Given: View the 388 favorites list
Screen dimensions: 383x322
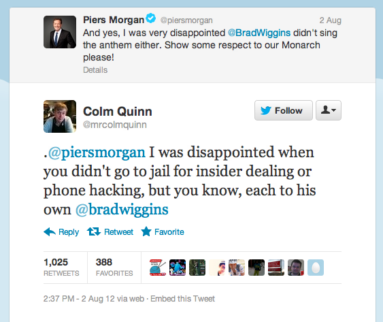Looking at the screenshot, I should coord(114,268).
